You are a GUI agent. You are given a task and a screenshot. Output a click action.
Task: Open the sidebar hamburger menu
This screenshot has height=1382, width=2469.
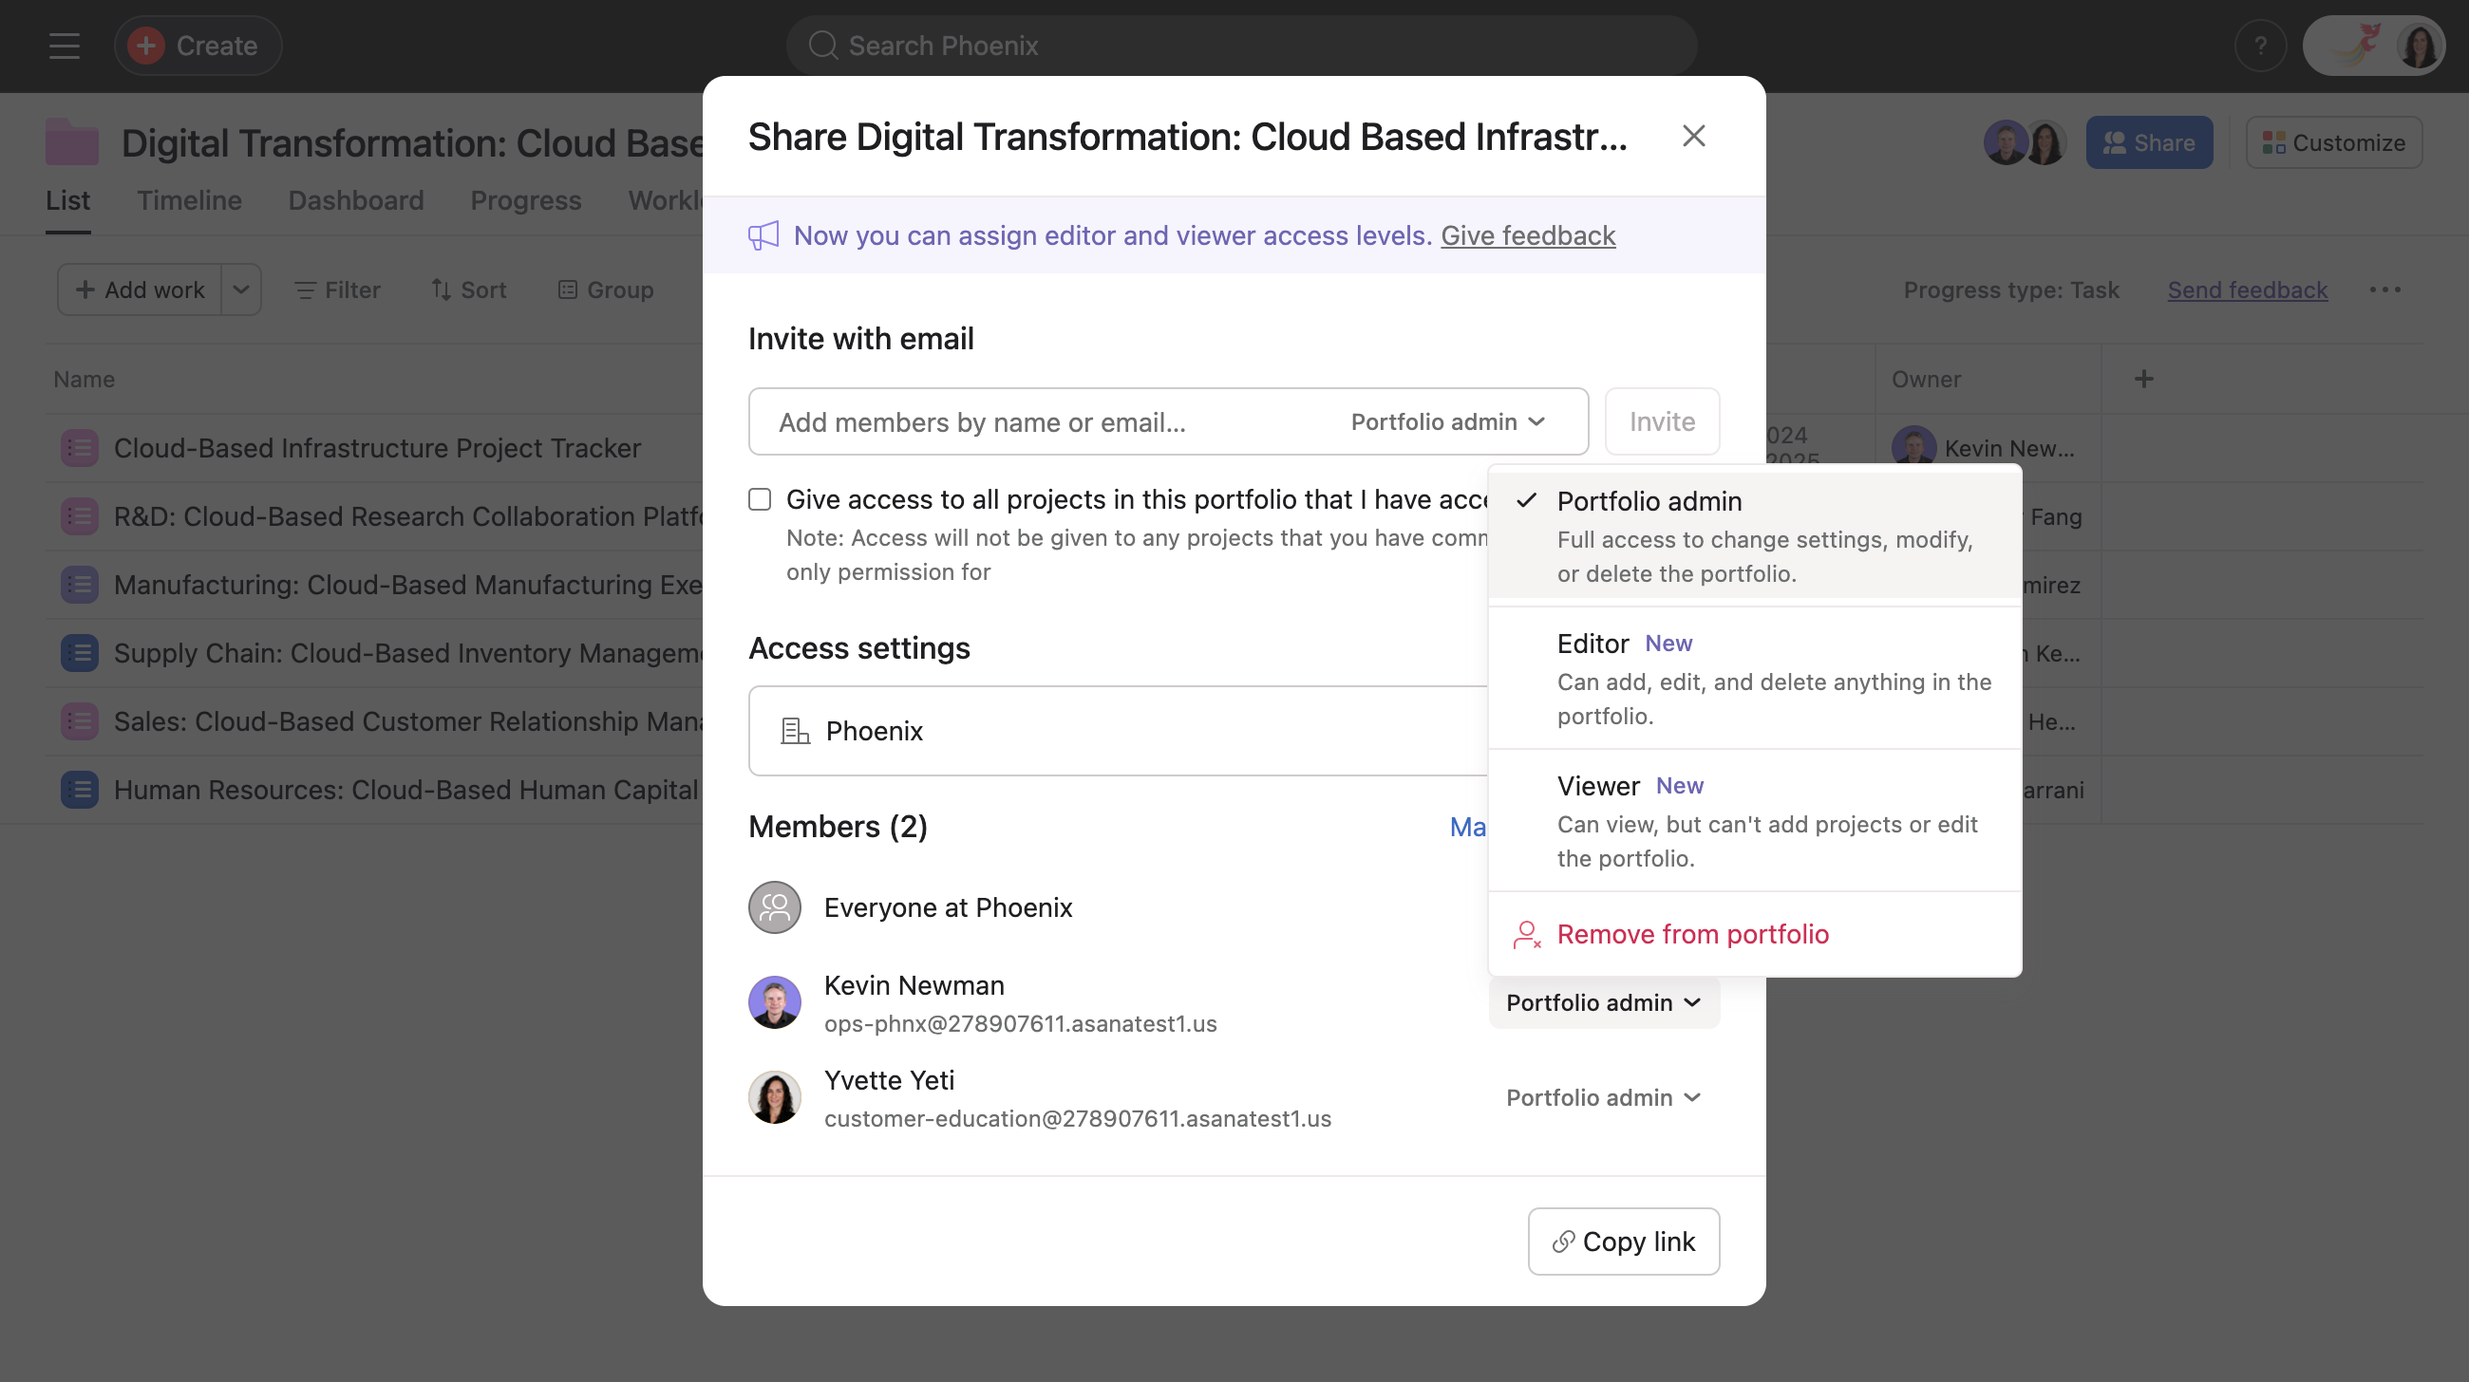click(64, 45)
